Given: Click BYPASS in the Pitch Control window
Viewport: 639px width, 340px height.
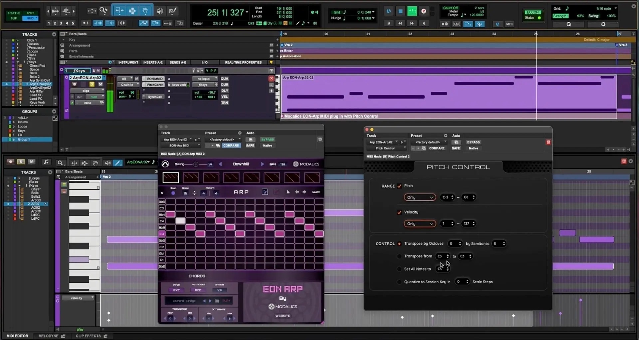Looking at the screenshot, I should coord(473,142).
